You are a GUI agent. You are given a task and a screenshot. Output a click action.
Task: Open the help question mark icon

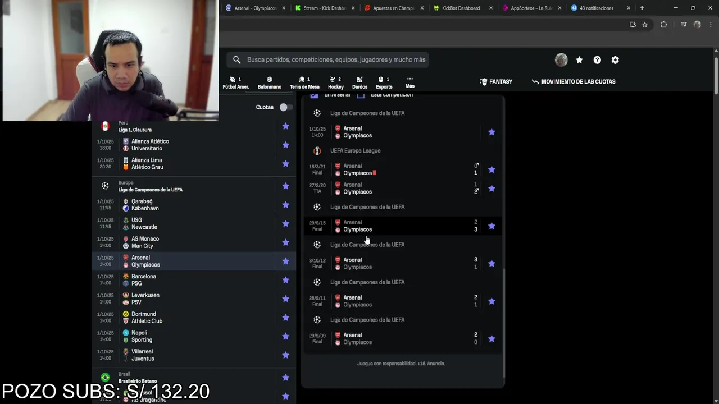pyautogui.click(x=597, y=59)
